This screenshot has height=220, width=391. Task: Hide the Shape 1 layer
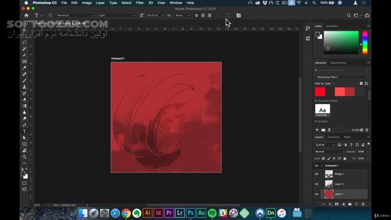coord(316,174)
